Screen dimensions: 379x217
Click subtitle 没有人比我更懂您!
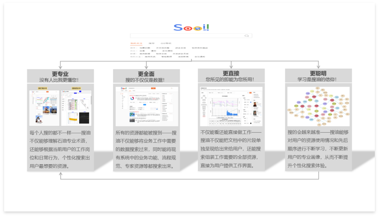click(59, 80)
